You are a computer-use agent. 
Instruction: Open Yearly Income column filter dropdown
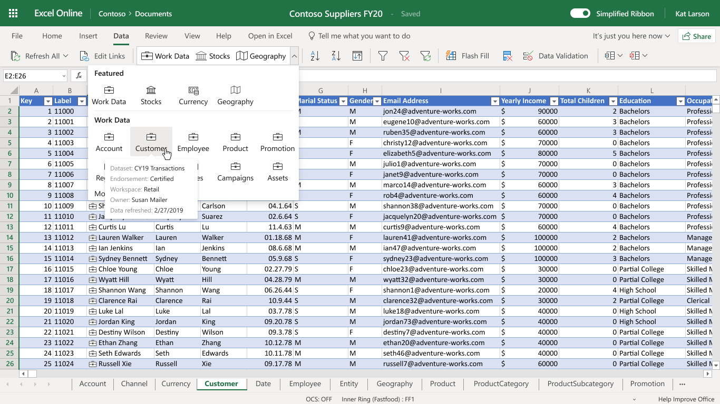tap(554, 101)
